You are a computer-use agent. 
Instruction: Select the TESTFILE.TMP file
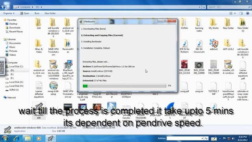click(213, 88)
